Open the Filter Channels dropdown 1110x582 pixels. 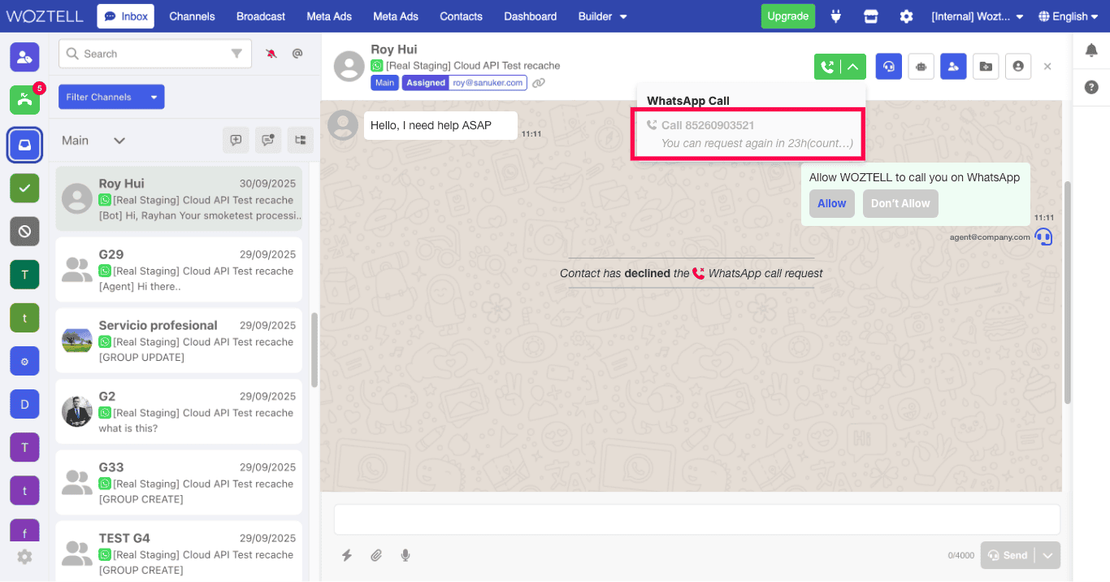[111, 97]
